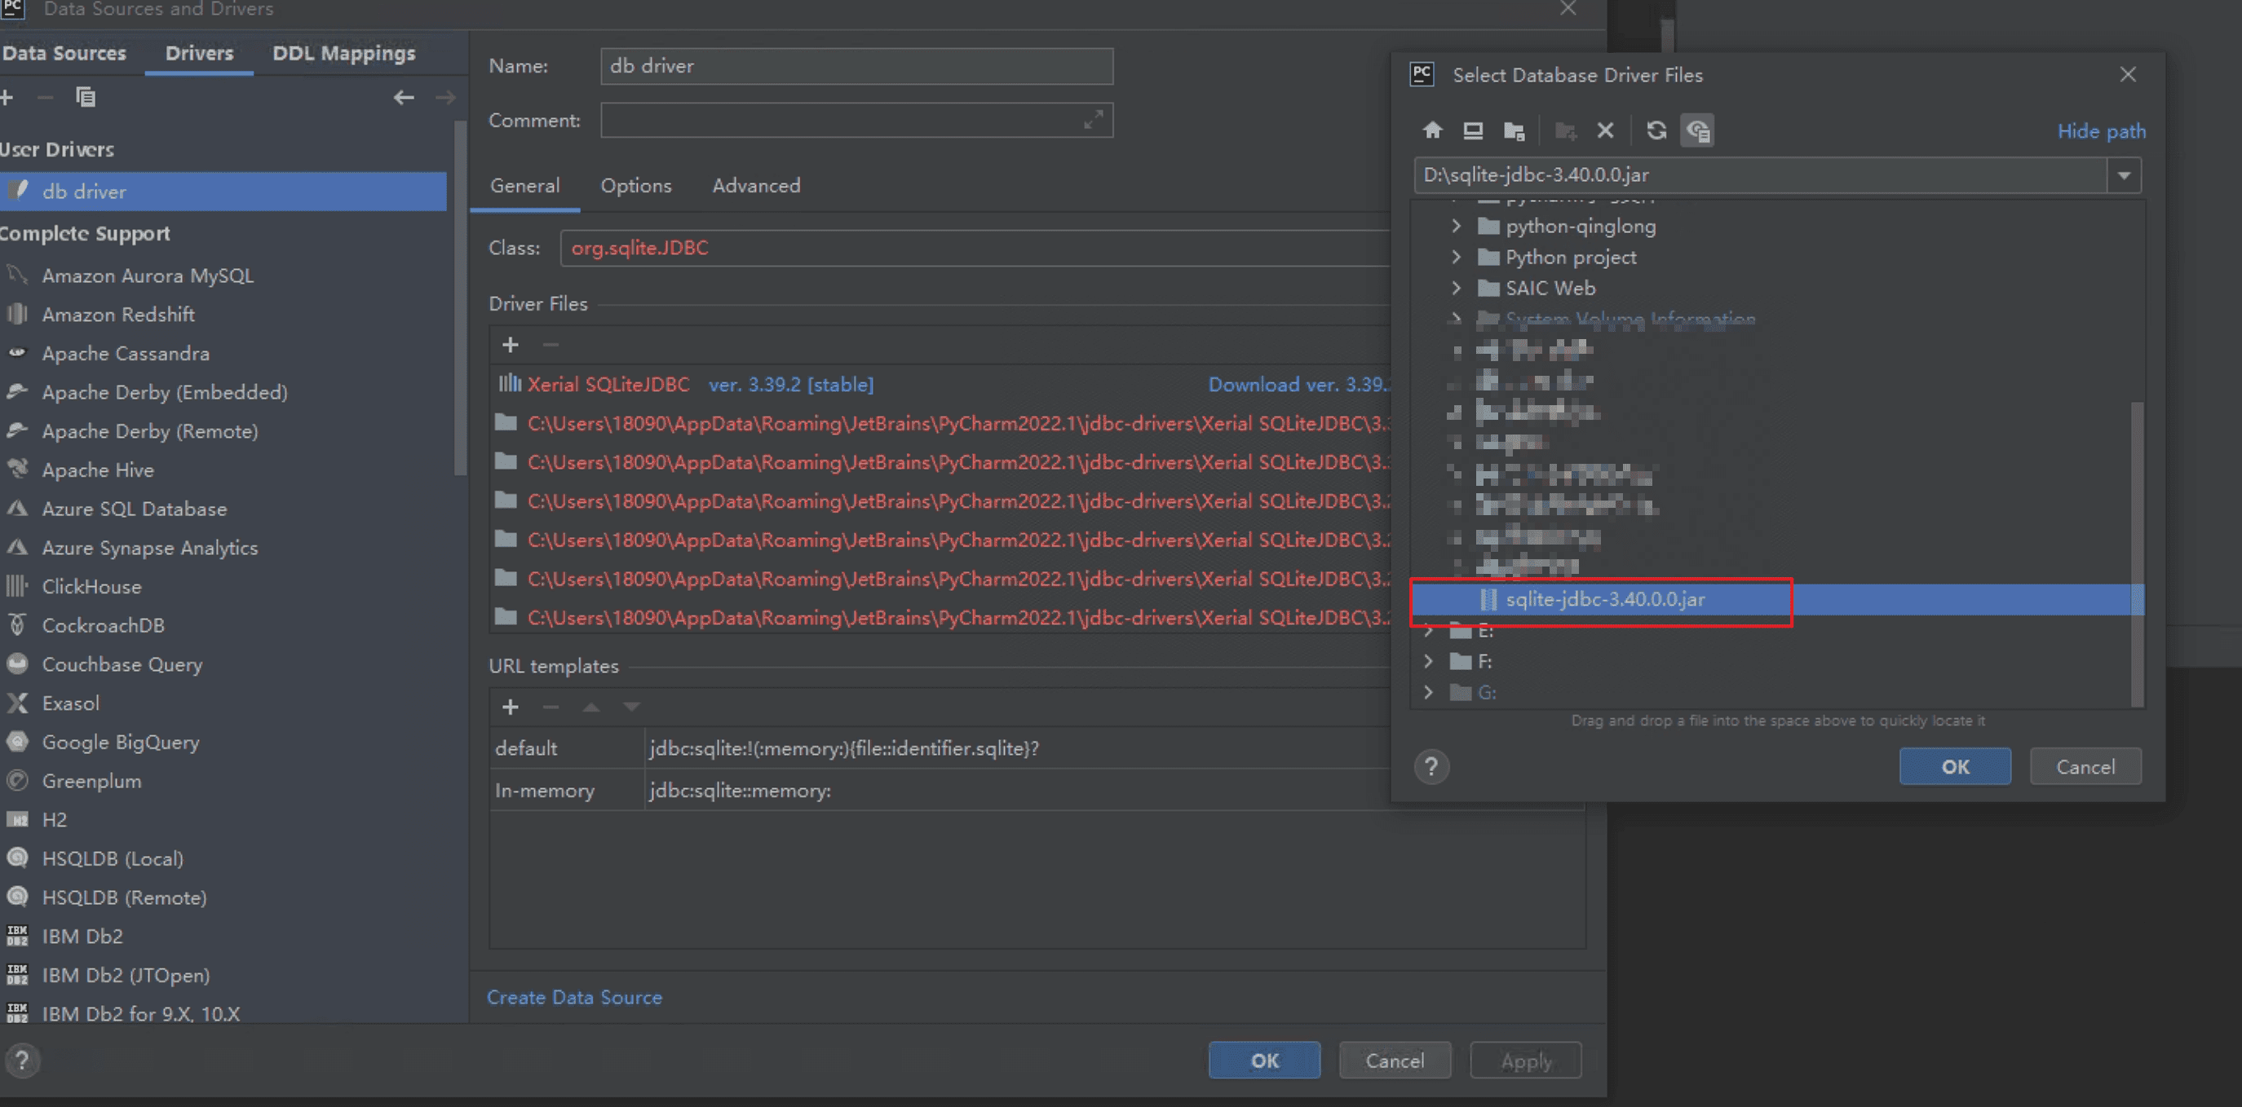Click OK in Data Sources and Drivers
This screenshot has width=2242, height=1107.
(1264, 1061)
